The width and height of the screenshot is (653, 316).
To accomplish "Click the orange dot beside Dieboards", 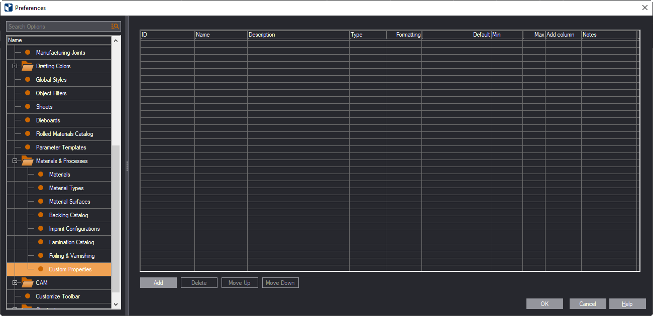I will pyautogui.click(x=28, y=120).
